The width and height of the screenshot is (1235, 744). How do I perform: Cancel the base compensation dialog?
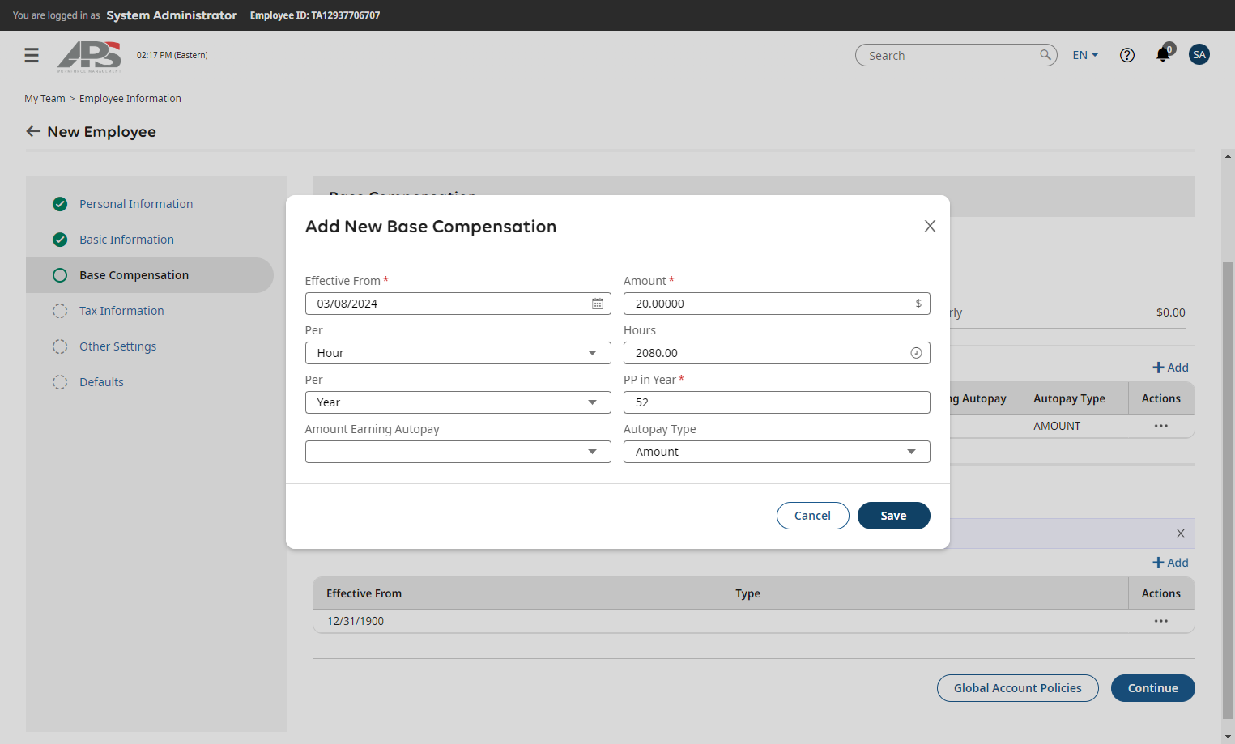coord(812,516)
